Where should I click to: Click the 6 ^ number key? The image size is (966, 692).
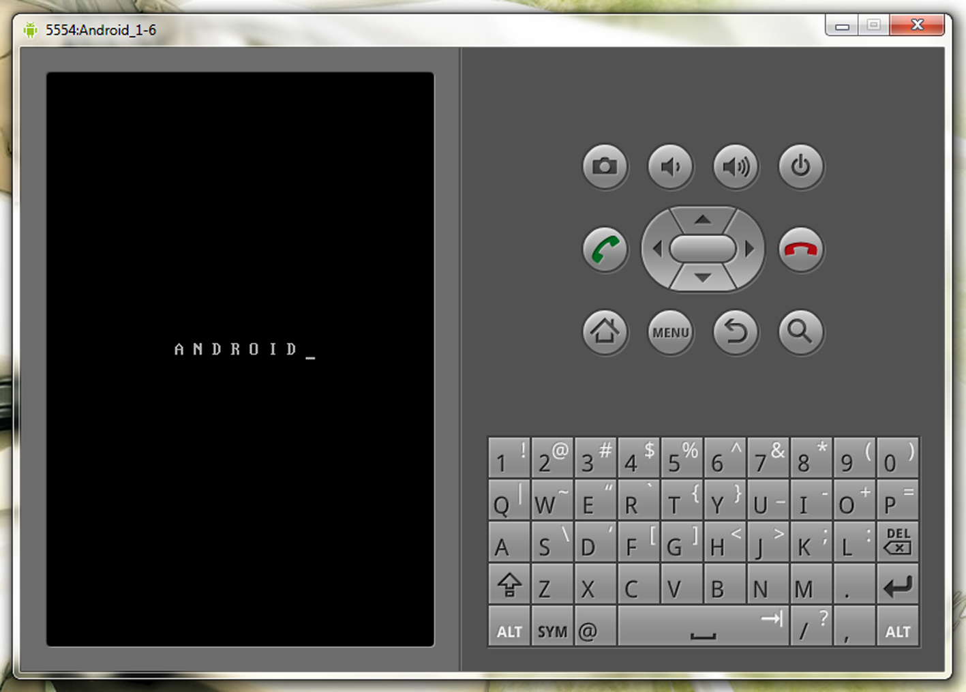point(725,457)
